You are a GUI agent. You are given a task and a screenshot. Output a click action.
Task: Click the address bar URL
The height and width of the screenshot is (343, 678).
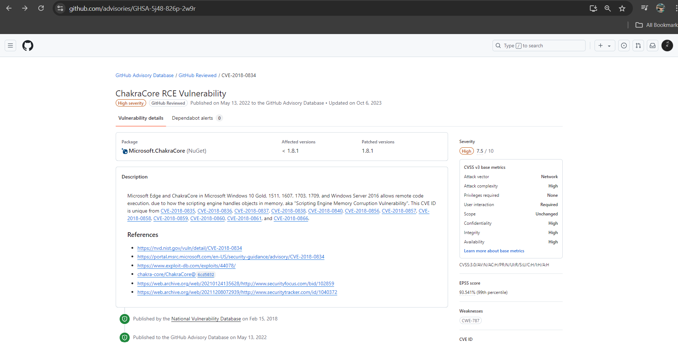coord(132,8)
